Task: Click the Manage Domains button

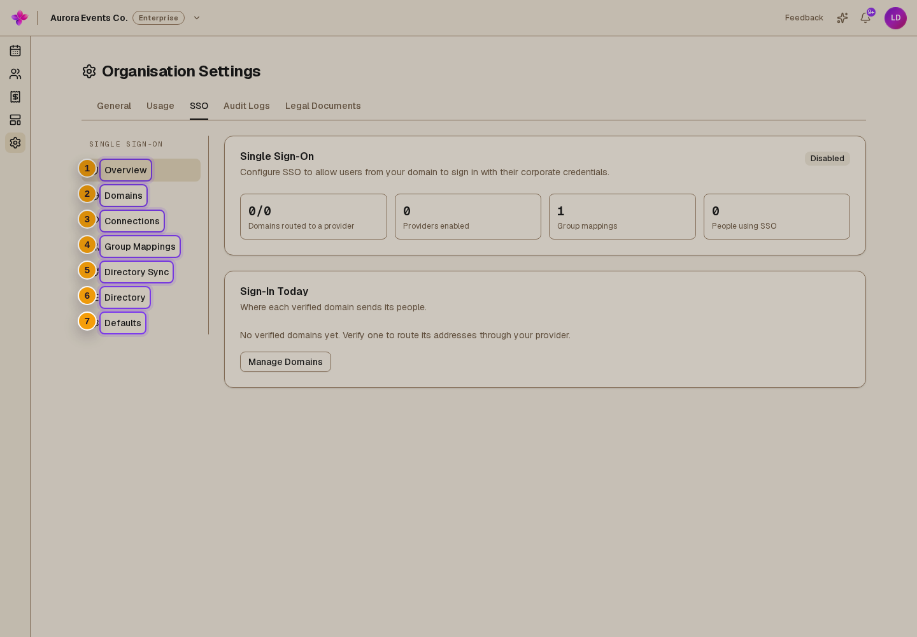Action: [285, 362]
